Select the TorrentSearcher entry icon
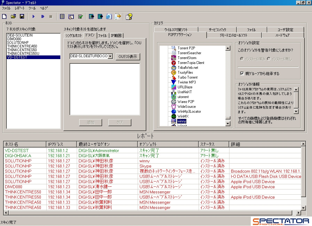Screen dimensions: 312x226 174,53
